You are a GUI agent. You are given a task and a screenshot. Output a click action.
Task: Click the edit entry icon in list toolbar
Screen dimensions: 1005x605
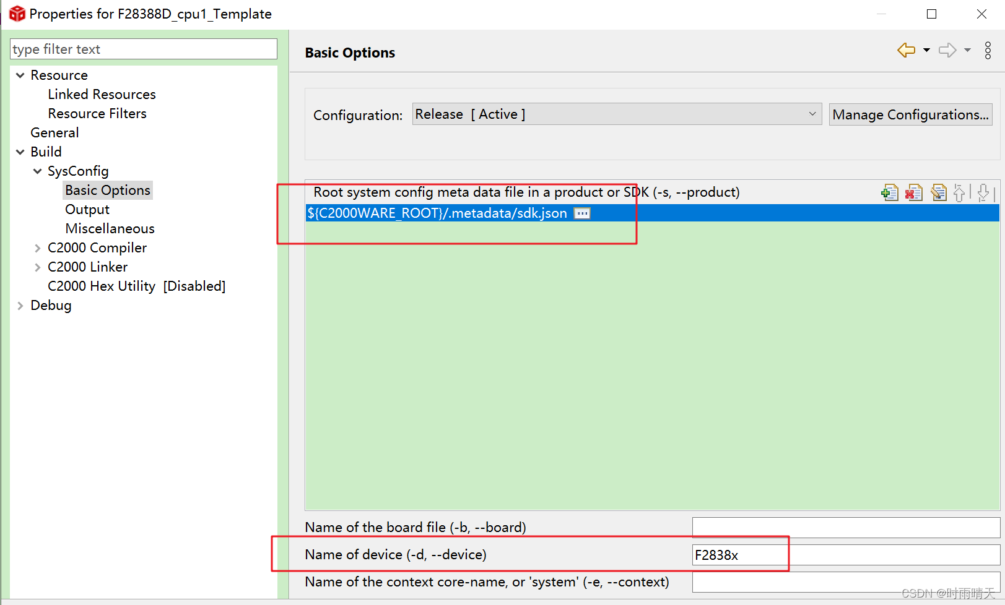[939, 193]
